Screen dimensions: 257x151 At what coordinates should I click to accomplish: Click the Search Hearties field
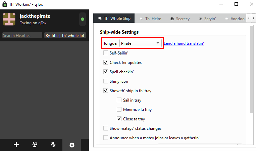pyautogui.click(x=22, y=36)
